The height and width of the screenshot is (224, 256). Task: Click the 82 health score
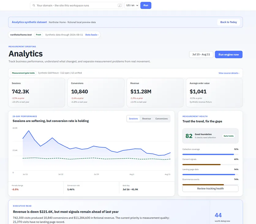[x=189, y=136]
